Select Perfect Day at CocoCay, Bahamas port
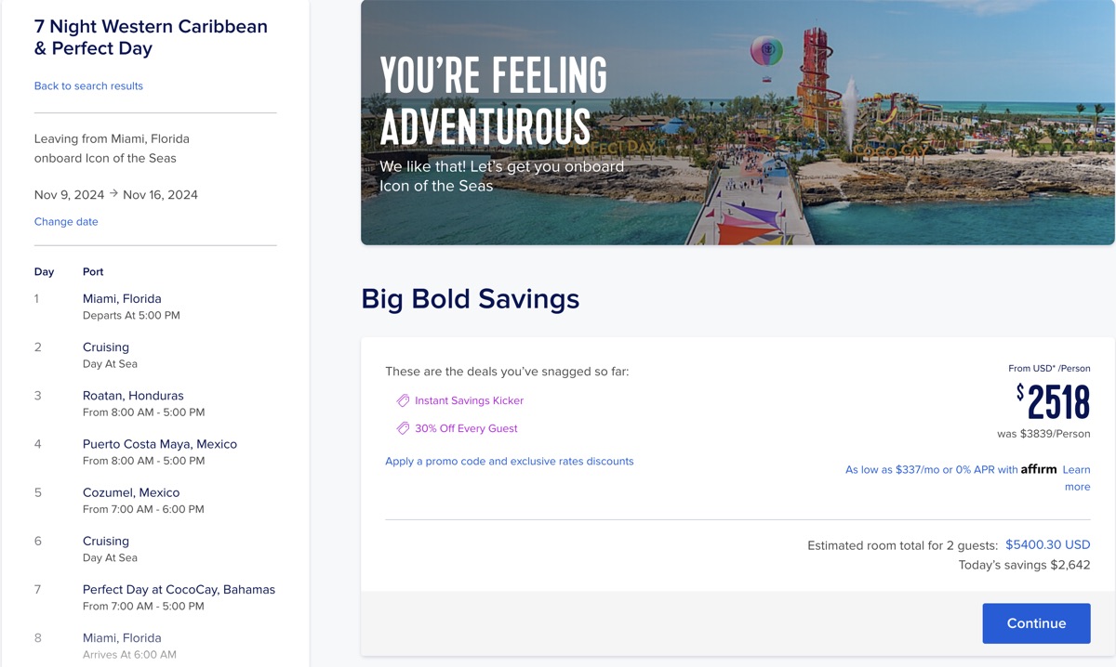The image size is (1116, 667). [179, 596]
